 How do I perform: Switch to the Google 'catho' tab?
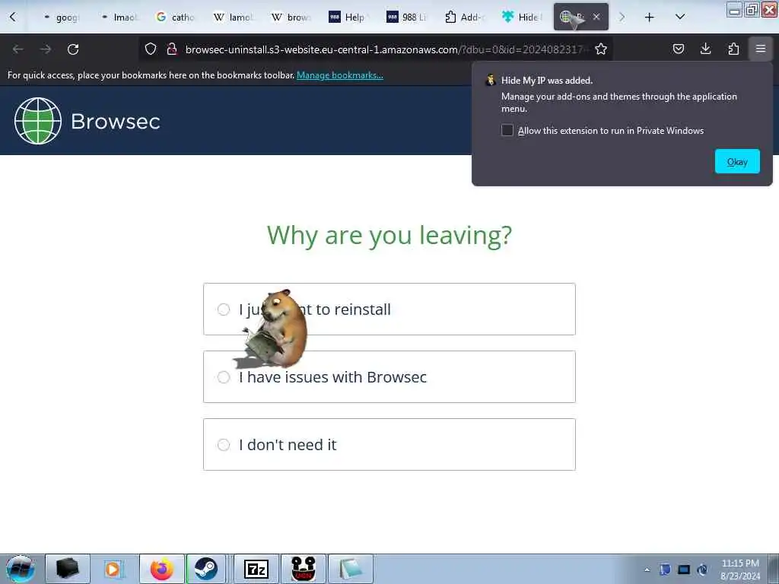tap(176, 17)
